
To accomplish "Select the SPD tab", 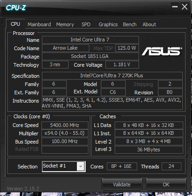I will (86, 24).
